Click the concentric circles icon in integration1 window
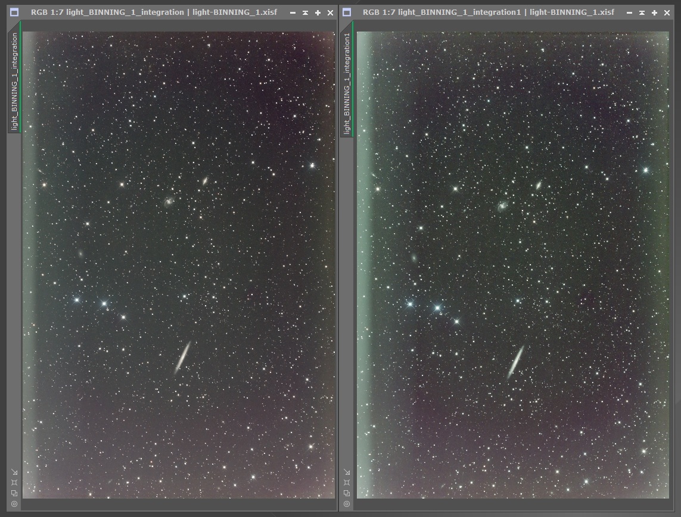The image size is (681, 517). tap(347, 504)
